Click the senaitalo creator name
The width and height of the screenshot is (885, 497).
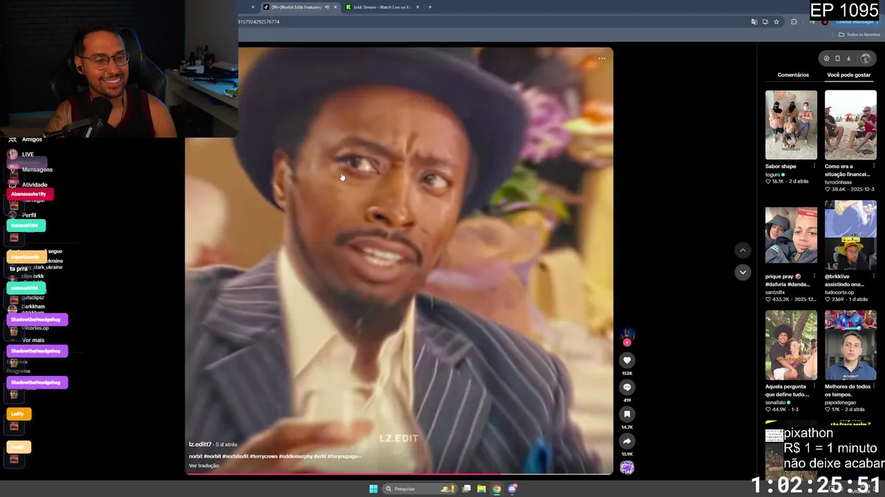(x=776, y=402)
